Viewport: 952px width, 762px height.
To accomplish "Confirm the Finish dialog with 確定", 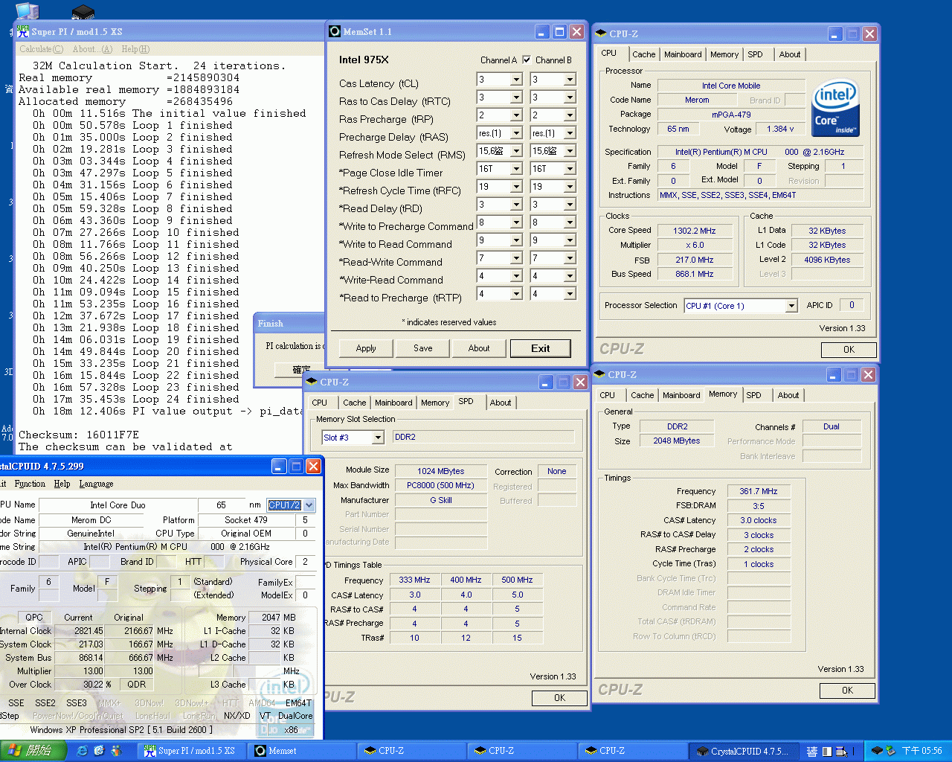I will 301,369.
